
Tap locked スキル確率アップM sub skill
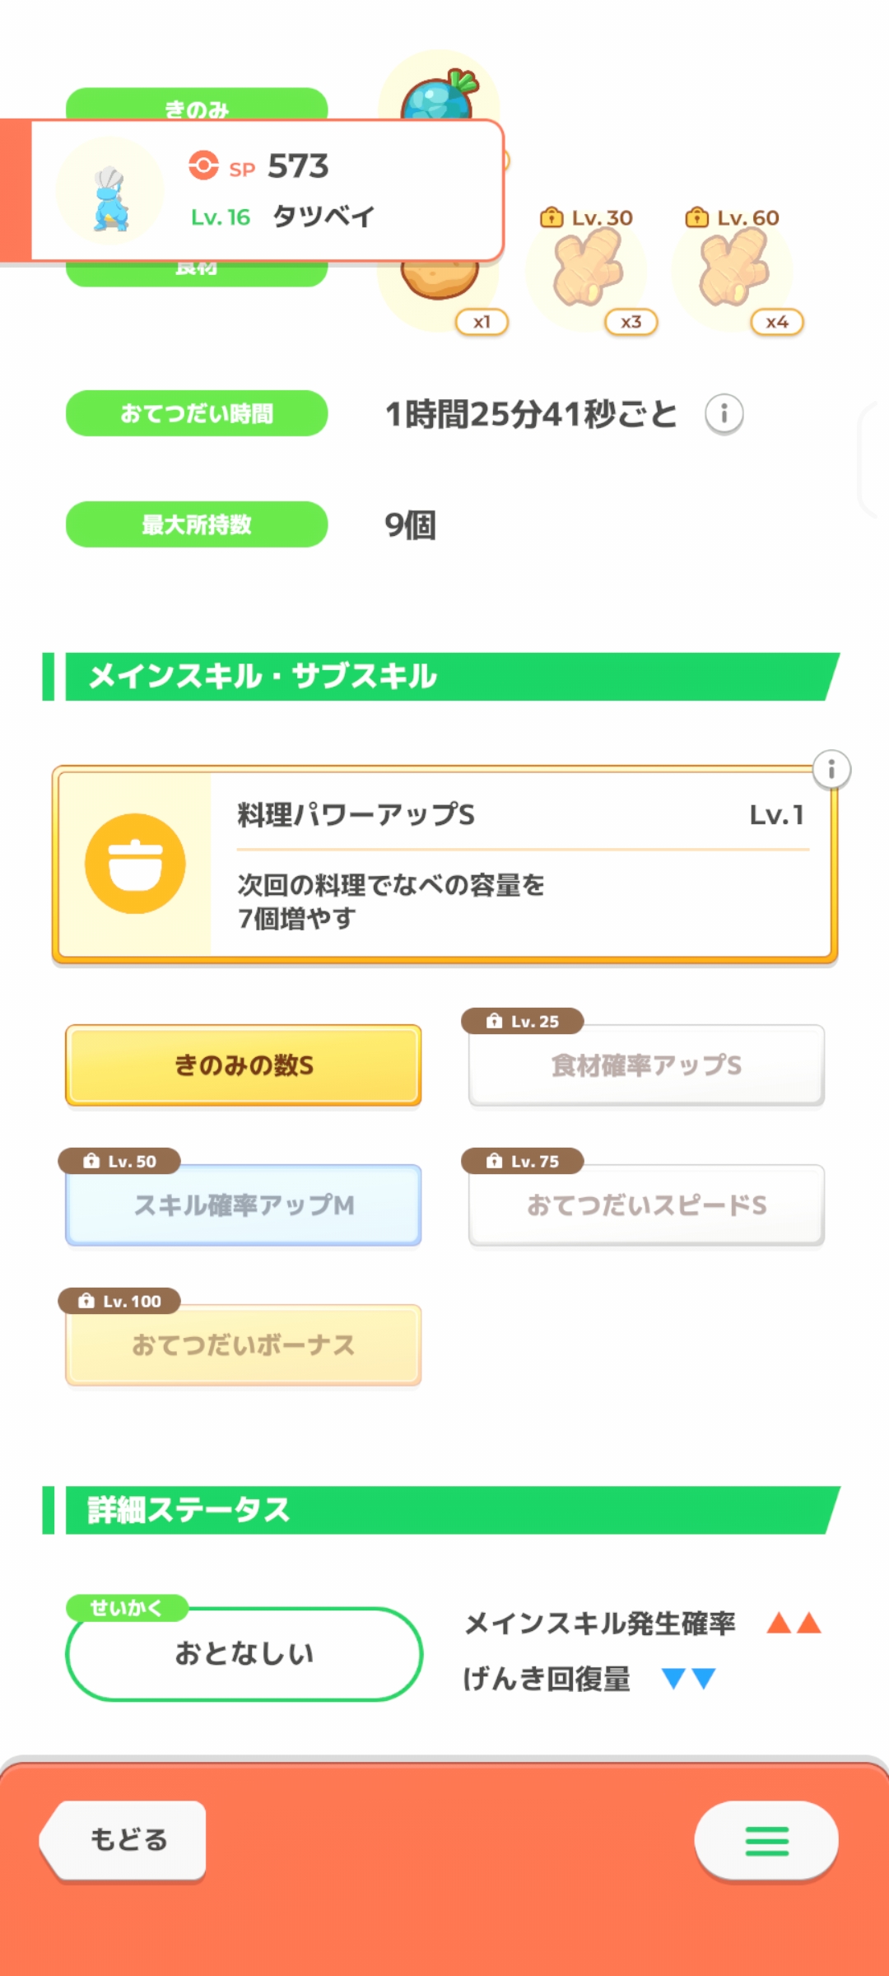244,1205
